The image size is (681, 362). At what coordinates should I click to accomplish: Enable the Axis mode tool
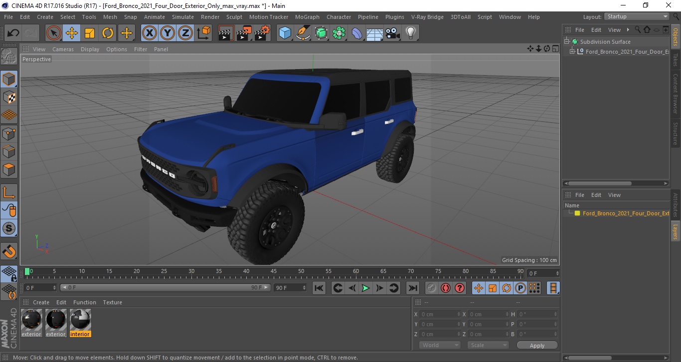click(x=9, y=192)
